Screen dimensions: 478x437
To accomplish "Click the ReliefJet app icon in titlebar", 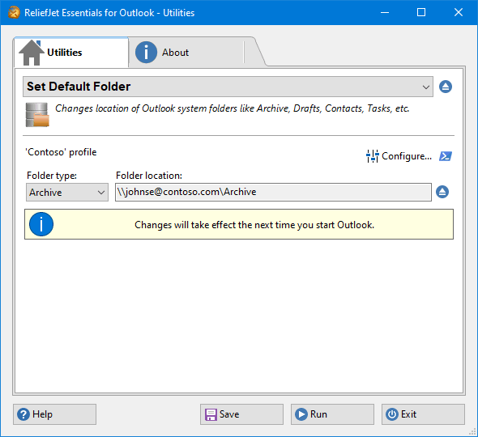I will pyautogui.click(x=14, y=13).
